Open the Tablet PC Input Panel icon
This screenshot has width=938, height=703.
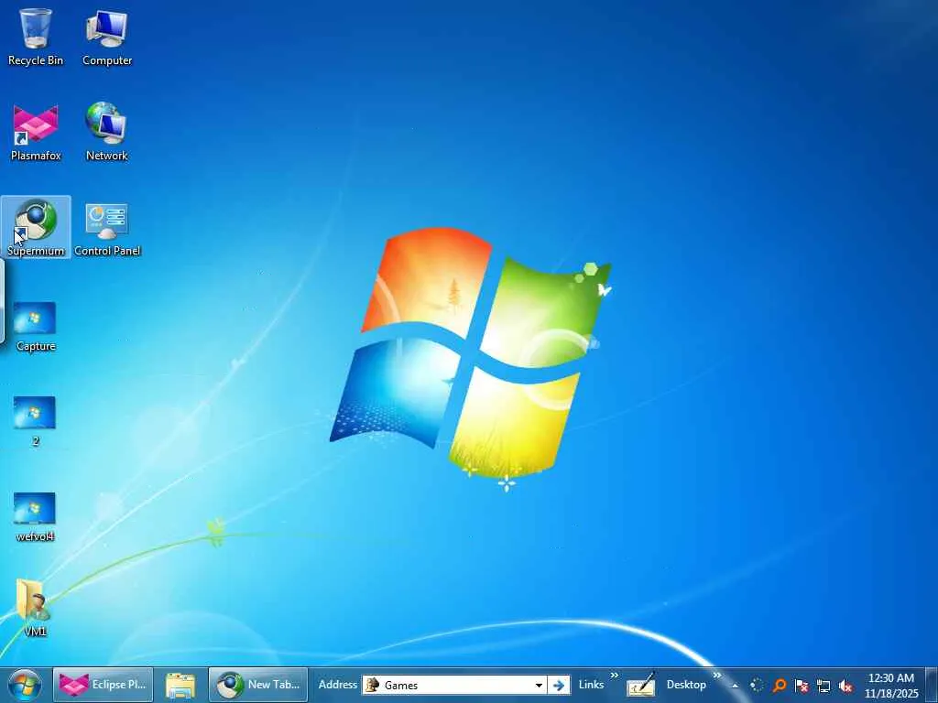coord(640,685)
